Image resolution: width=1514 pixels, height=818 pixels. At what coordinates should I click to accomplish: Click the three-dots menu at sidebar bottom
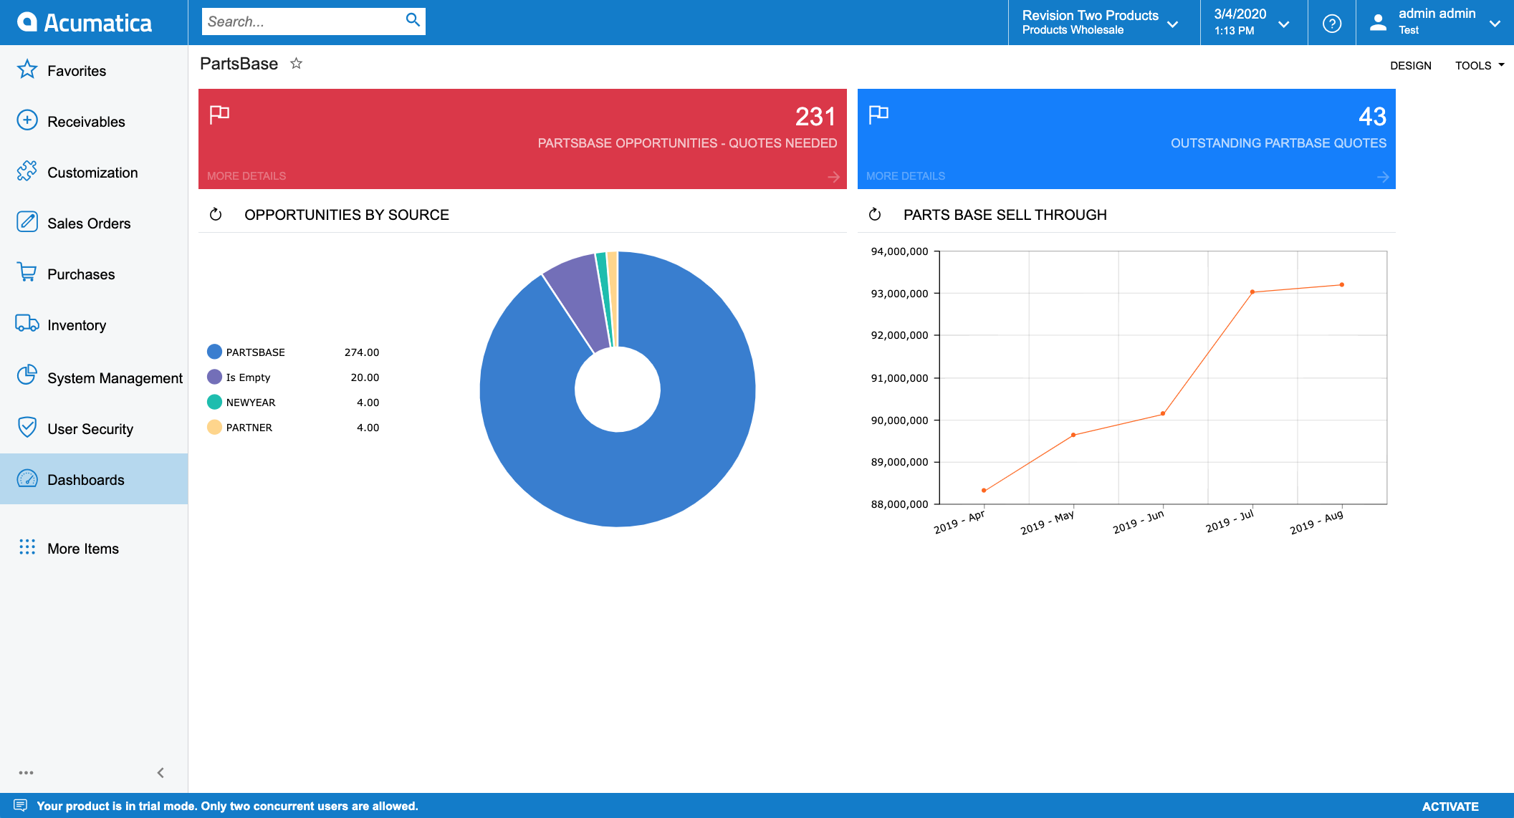tap(27, 773)
